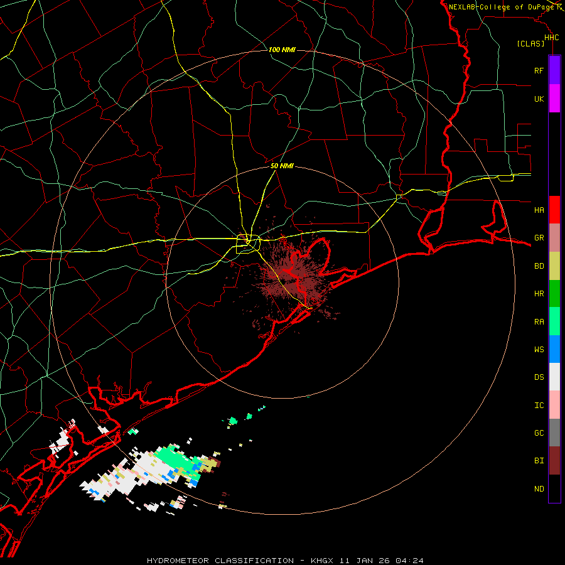The height and width of the screenshot is (565, 565).
Task: Click the BD yellow-olive legend swatch
Action: (x=554, y=266)
